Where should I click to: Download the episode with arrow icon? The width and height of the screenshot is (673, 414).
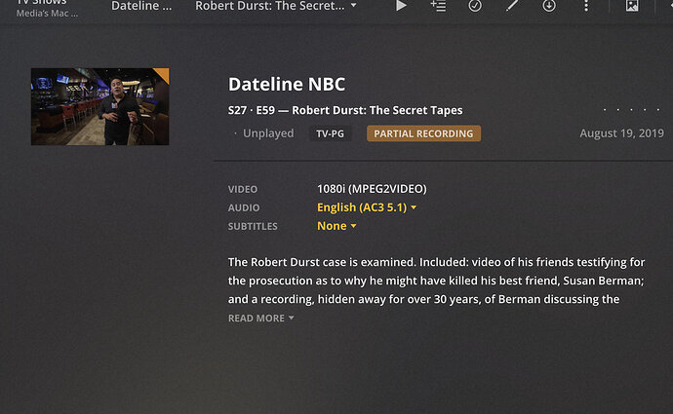coord(549,6)
